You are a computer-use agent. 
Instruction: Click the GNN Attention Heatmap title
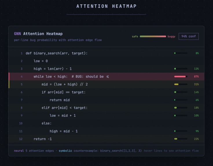coord(38,34)
